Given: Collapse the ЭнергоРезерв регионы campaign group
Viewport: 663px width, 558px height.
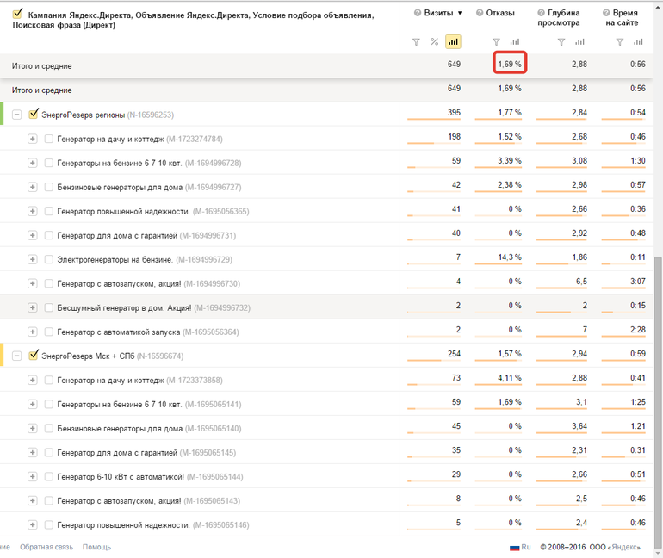Looking at the screenshot, I should [x=17, y=114].
